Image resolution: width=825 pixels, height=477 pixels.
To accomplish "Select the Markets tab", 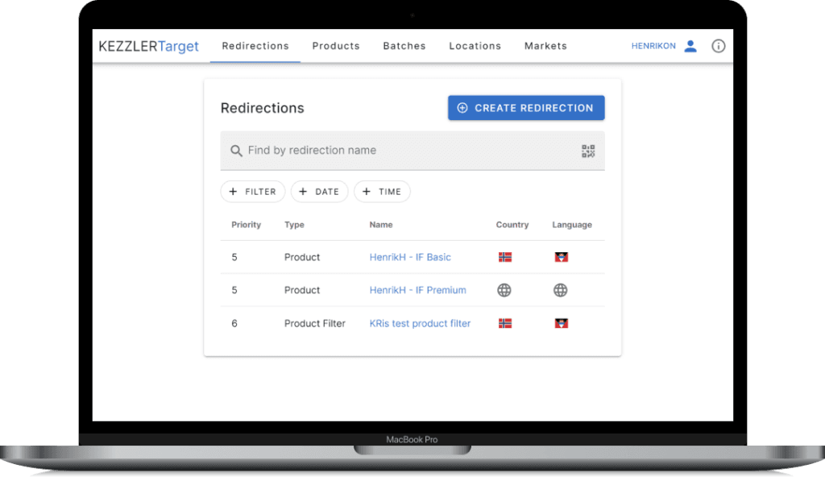I will coord(545,46).
